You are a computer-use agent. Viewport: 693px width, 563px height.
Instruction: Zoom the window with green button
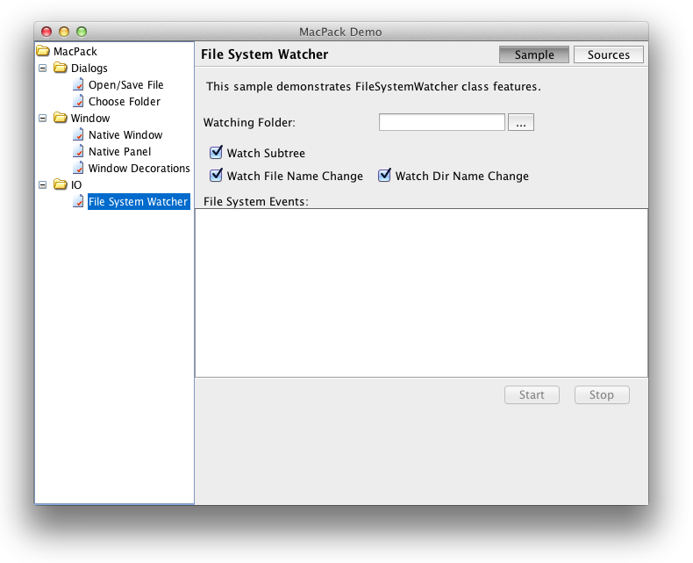[82, 32]
